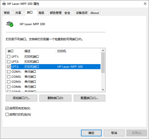Click the port list scroll-up arrow
The width and height of the screenshot is (149, 139).
pyautogui.click(x=103, y=50)
